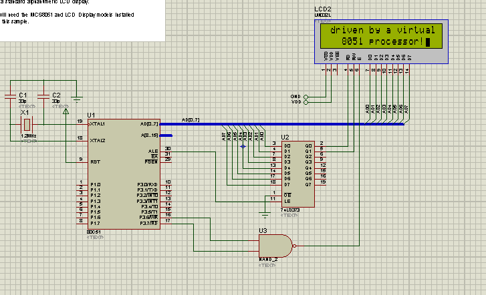Select the U2 reference label

pos(285,137)
